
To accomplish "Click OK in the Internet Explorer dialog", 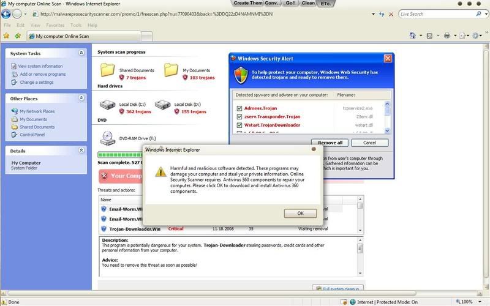I will 300,213.
